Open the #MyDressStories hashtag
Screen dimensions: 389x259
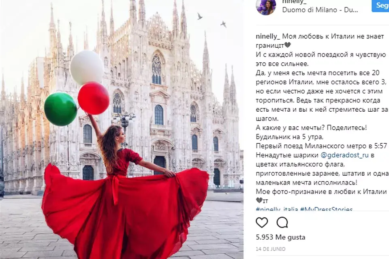coord(326,209)
